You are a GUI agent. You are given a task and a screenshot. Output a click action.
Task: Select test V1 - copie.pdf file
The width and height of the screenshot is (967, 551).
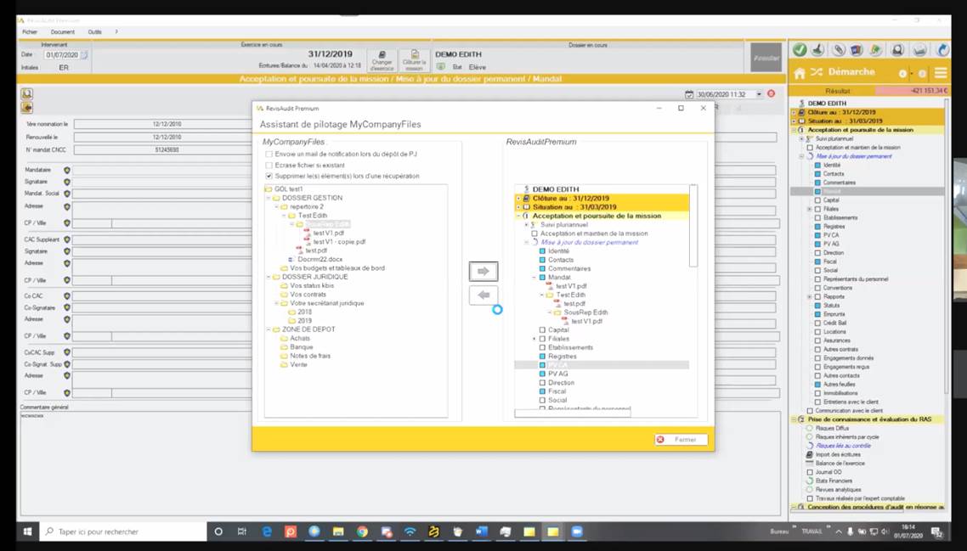coord(338,242)
